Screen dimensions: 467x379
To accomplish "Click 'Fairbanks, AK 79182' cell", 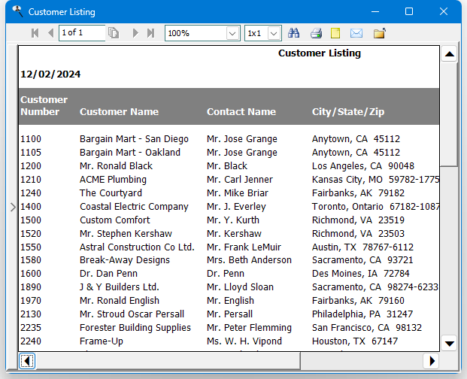I will click(x=358, y=193).
